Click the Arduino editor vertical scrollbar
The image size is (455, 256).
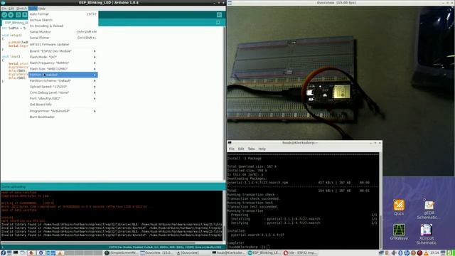point(224,103)
